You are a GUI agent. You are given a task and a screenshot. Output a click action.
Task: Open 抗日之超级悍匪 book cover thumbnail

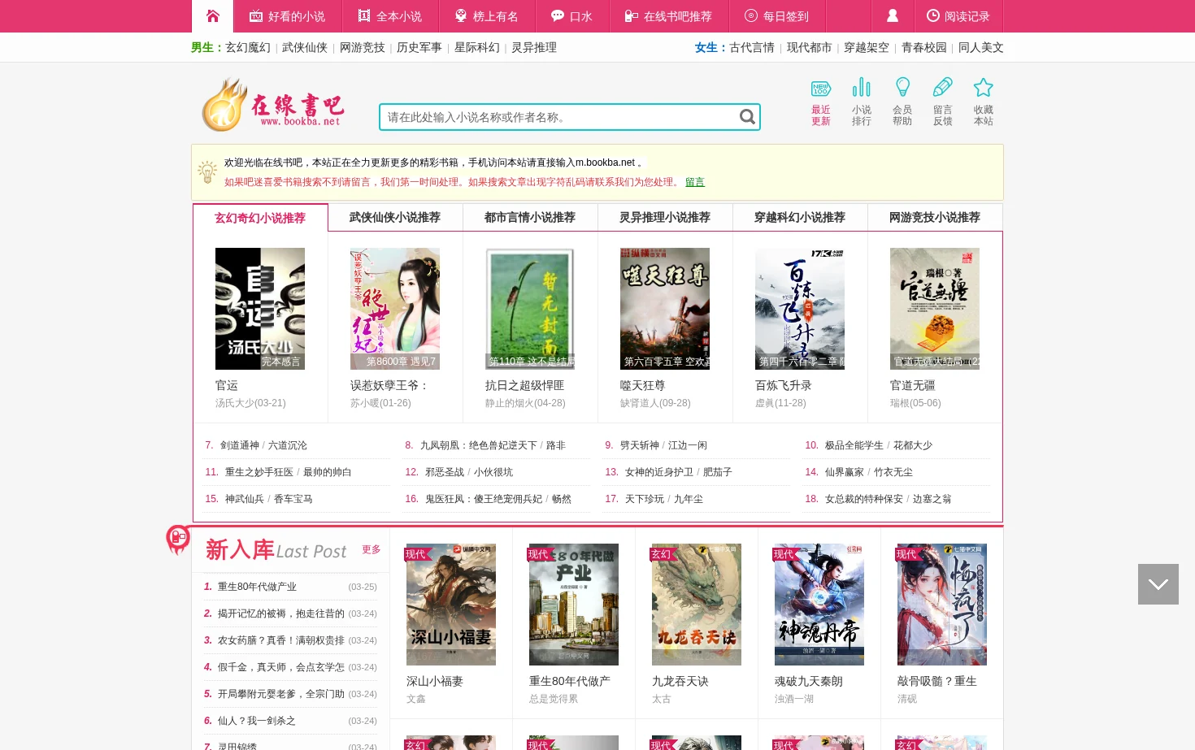tap(530, 309)
